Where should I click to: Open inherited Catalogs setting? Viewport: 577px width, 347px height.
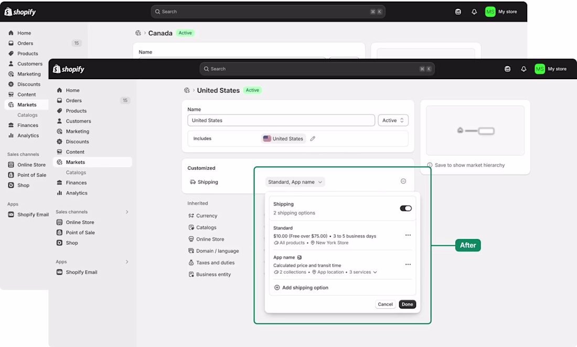(202, 227)
